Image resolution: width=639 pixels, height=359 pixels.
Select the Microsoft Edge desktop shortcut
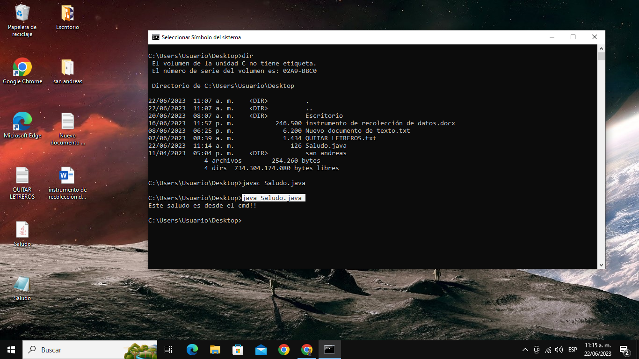tap(22, 126)
